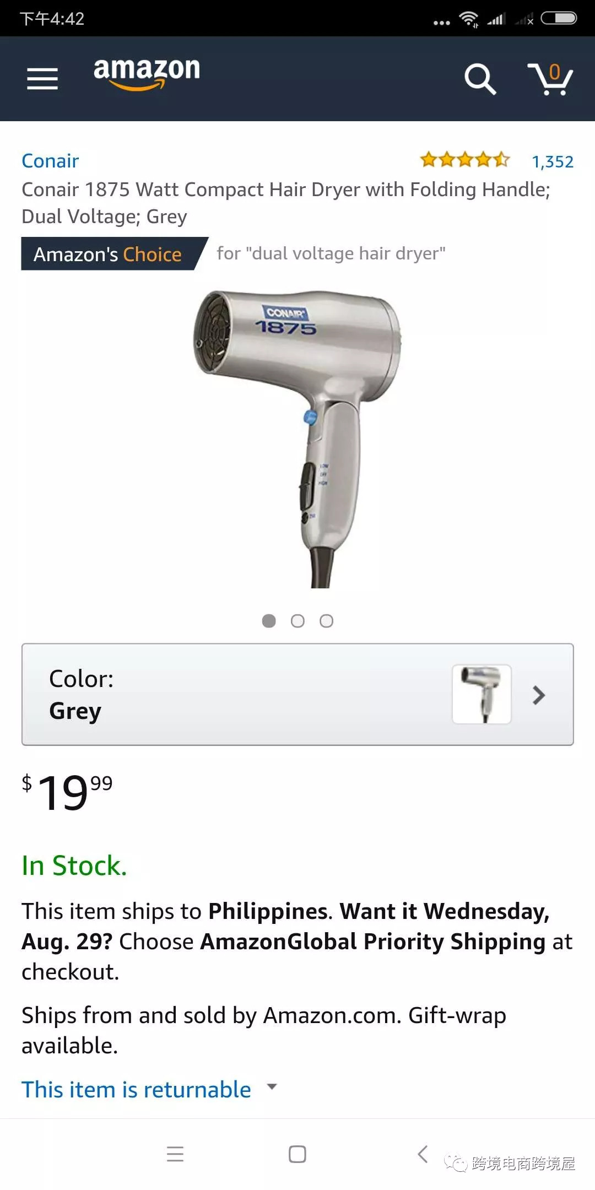Expand 'This item is returnable' arrow
The image size is (595, 1190).
click(272, 1087)
